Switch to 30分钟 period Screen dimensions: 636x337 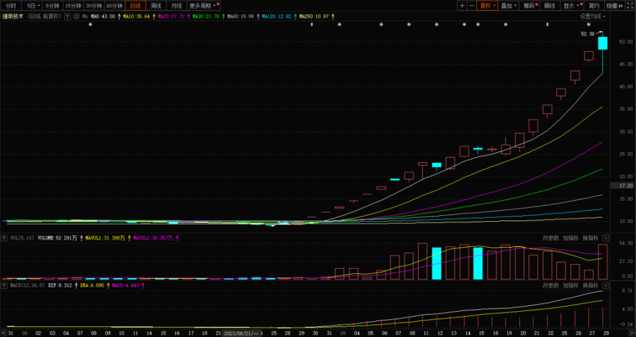click(x=93, y=6)
